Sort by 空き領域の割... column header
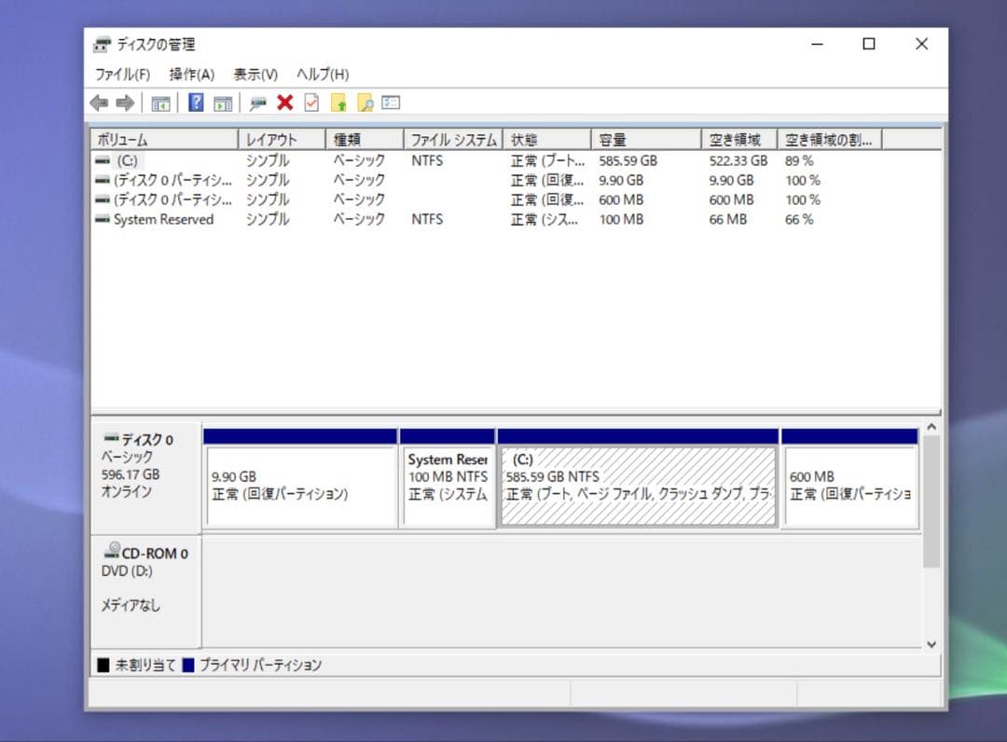Image resolution: width=1007 pixels, height=742 pixels. tap(831, 139)
